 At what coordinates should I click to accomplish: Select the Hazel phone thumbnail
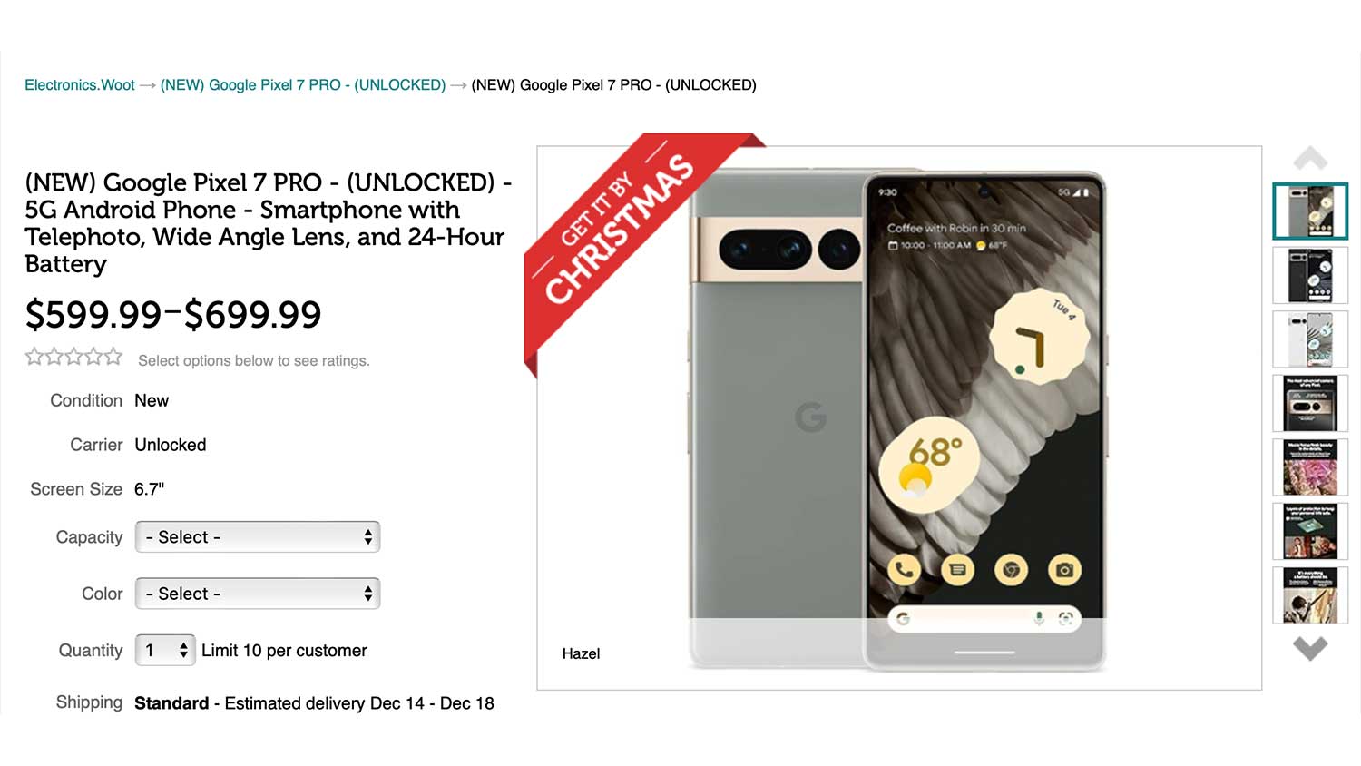(1310, 211)
